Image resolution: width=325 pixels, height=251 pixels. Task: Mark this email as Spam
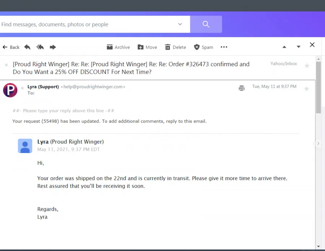203,47
